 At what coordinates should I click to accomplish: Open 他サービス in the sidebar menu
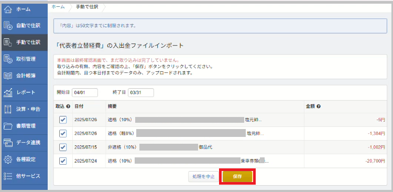25,176
